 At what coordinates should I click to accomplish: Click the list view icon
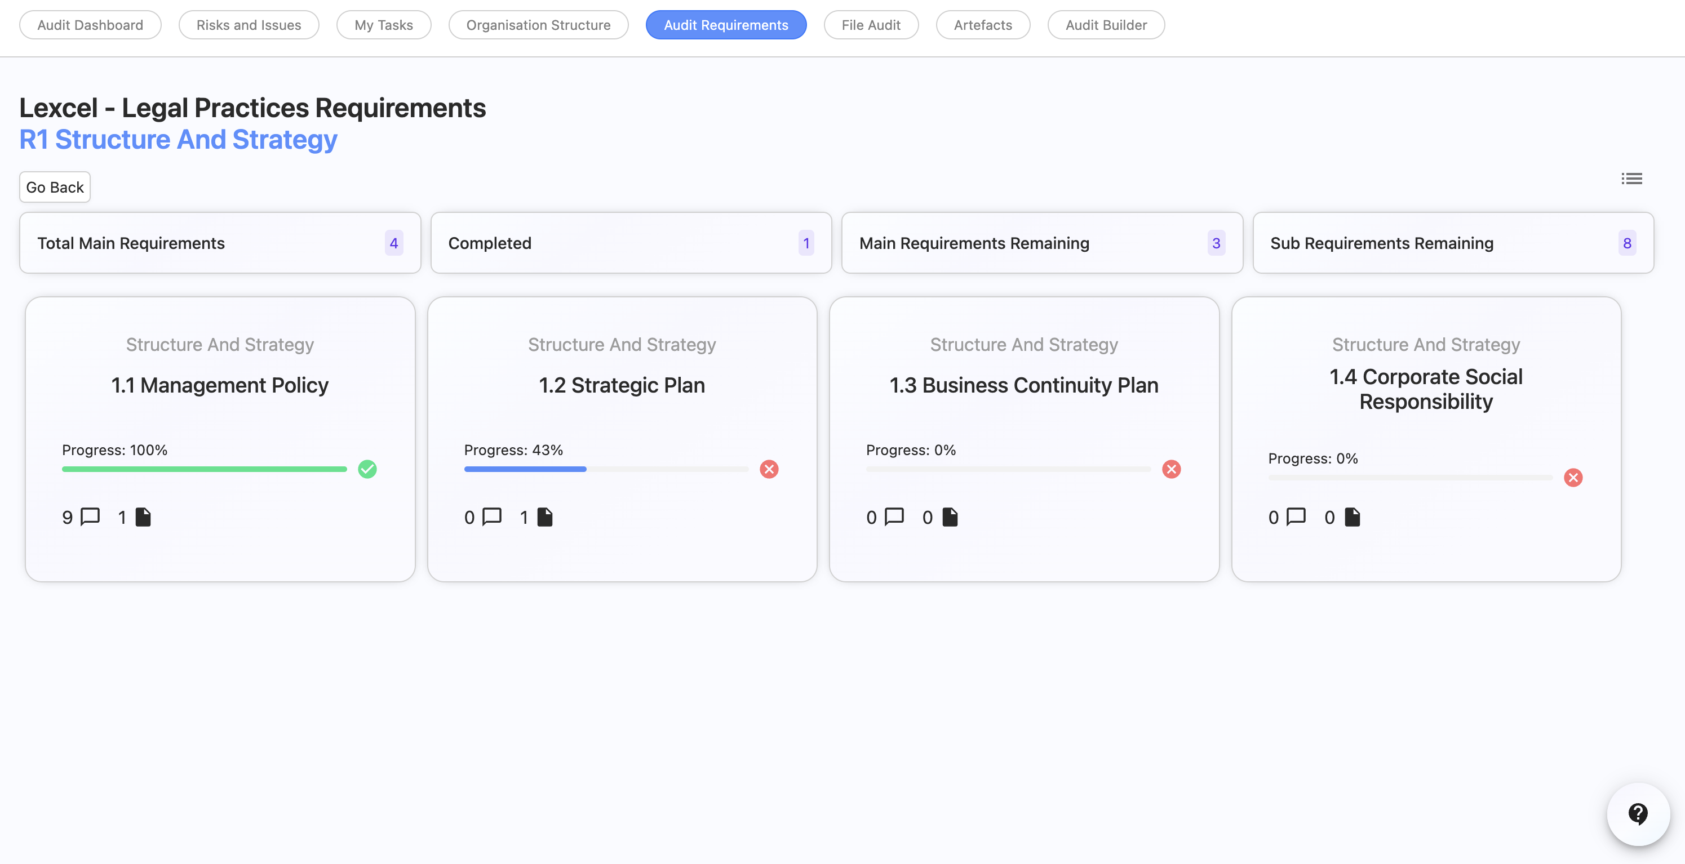pyautogui.click(x=1631, y=179)
